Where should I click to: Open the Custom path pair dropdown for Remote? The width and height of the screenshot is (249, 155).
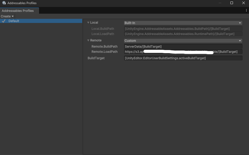(183, 40)
